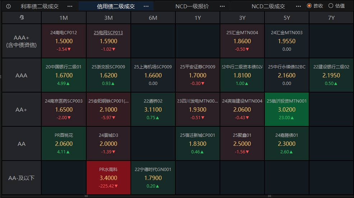354x198 pixels.
Task: Open the 23四川发电MTN cell
Action: (198, 109)
